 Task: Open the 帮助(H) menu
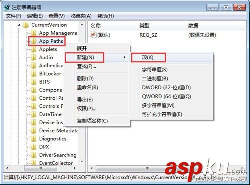106,16
